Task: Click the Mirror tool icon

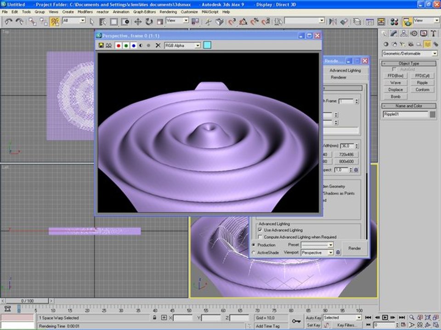Action: pos(333,22)
